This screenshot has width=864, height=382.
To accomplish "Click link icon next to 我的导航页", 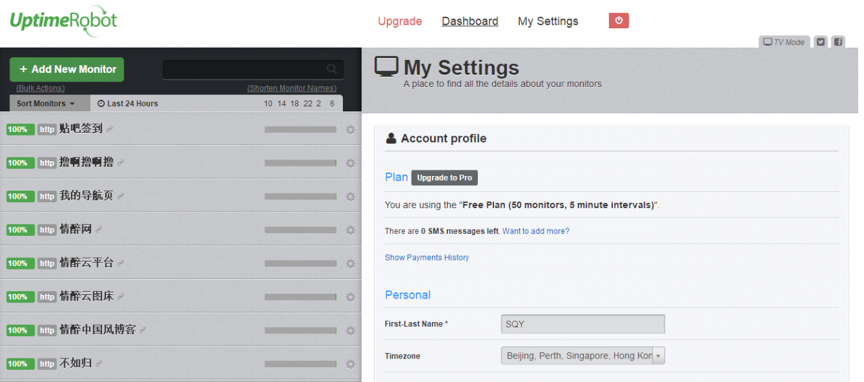I will click(x=121, y=196).
